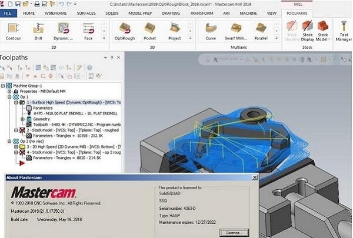Collapse the Op 1 toolpath group
The width and height of the screenshot is (353, 238).
[9, 97]
